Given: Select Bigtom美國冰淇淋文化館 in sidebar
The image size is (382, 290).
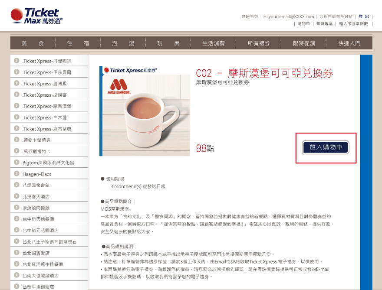Looking at the screenshot, I should (x=49, y=162).
